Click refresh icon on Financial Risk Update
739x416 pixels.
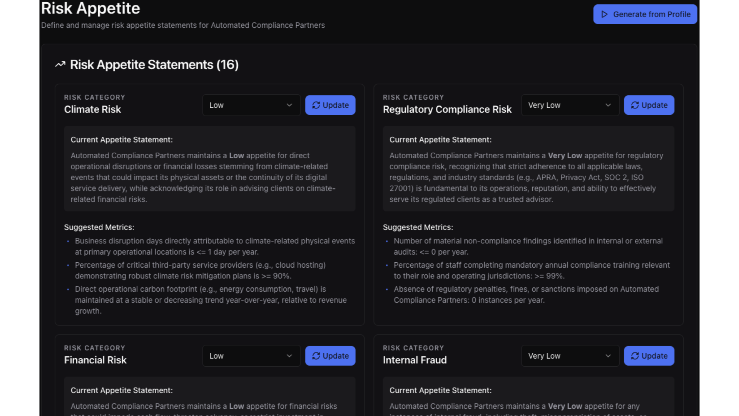(316, 356)
